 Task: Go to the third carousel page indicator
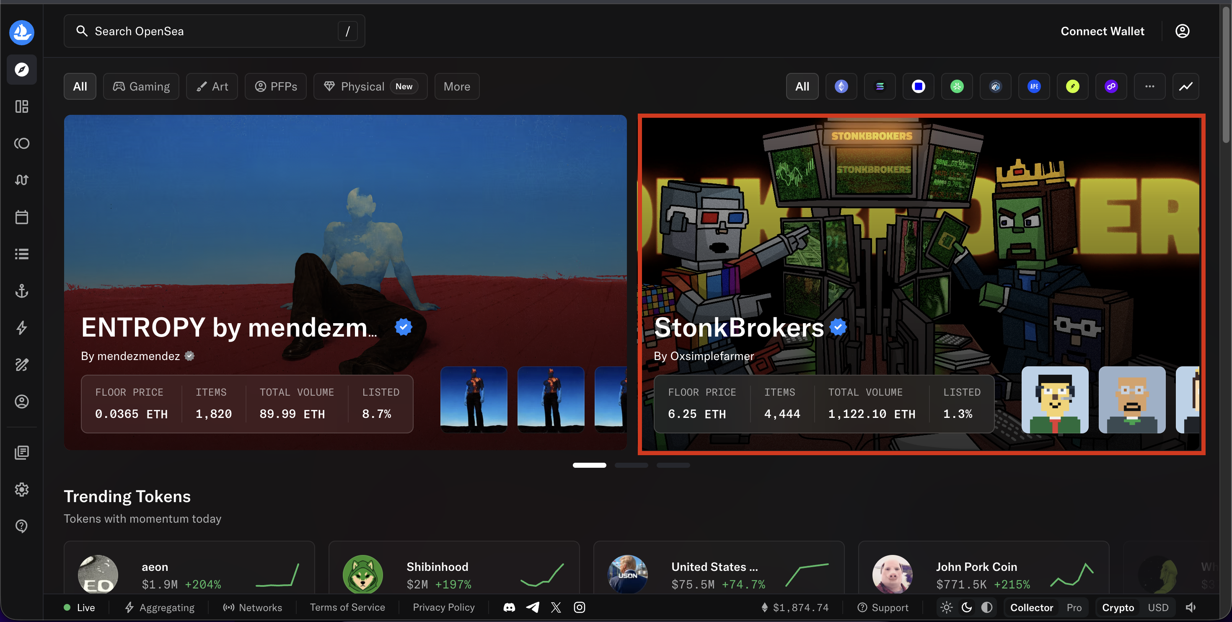[673, 464]
